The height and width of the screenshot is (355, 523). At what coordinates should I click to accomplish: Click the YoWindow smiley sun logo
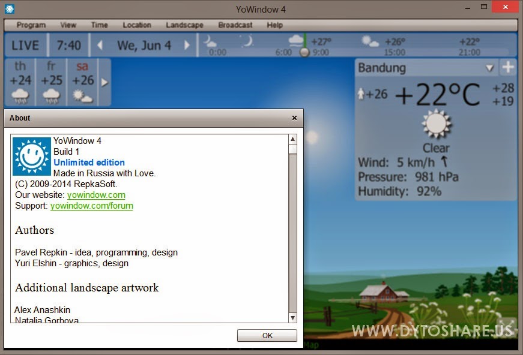(x=32, y=156)
